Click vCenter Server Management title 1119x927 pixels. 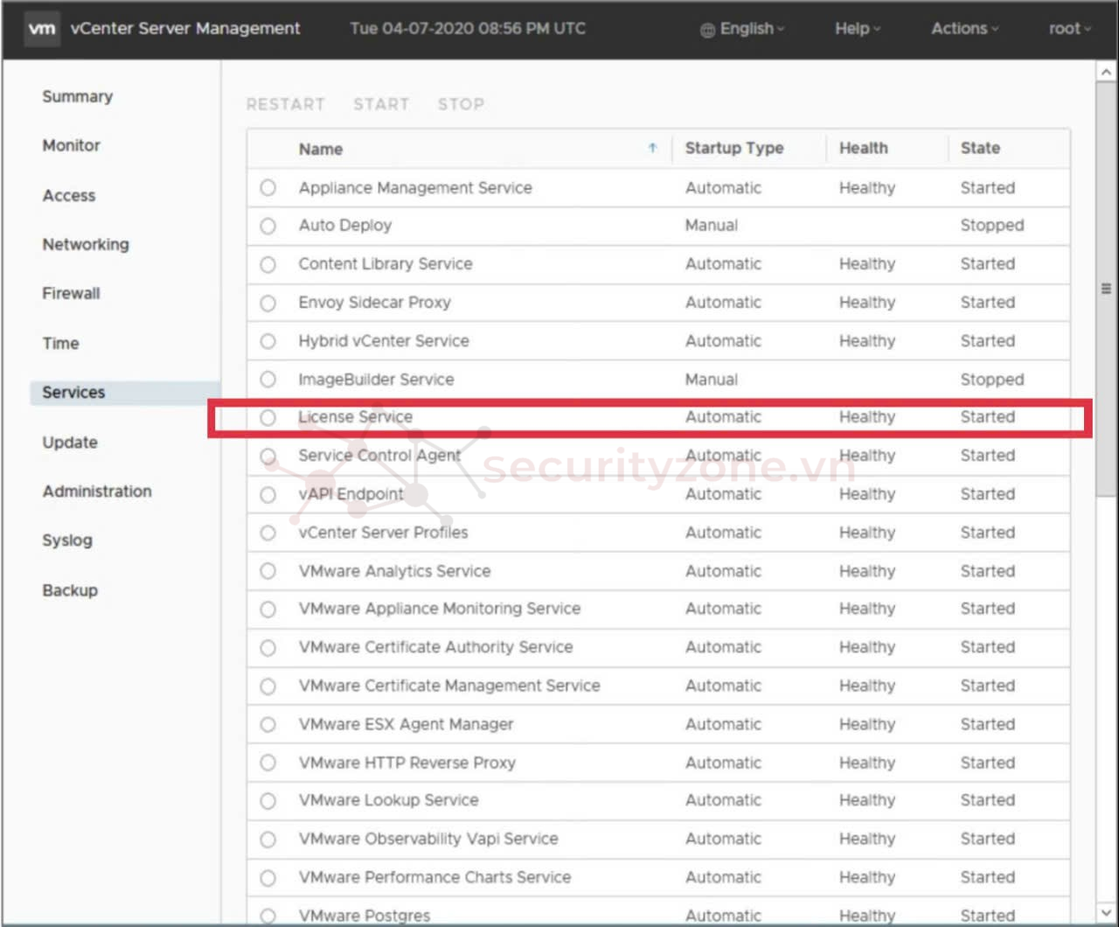tap(185, 29)
